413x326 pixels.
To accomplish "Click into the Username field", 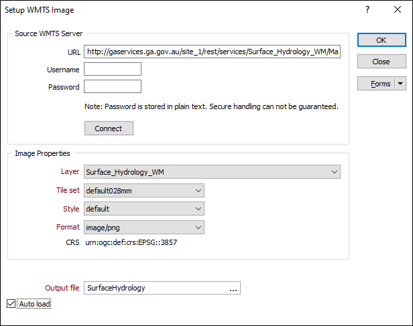I will [x=113, y=69].
